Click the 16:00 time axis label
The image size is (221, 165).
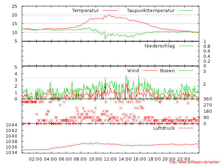click(140, 159)
